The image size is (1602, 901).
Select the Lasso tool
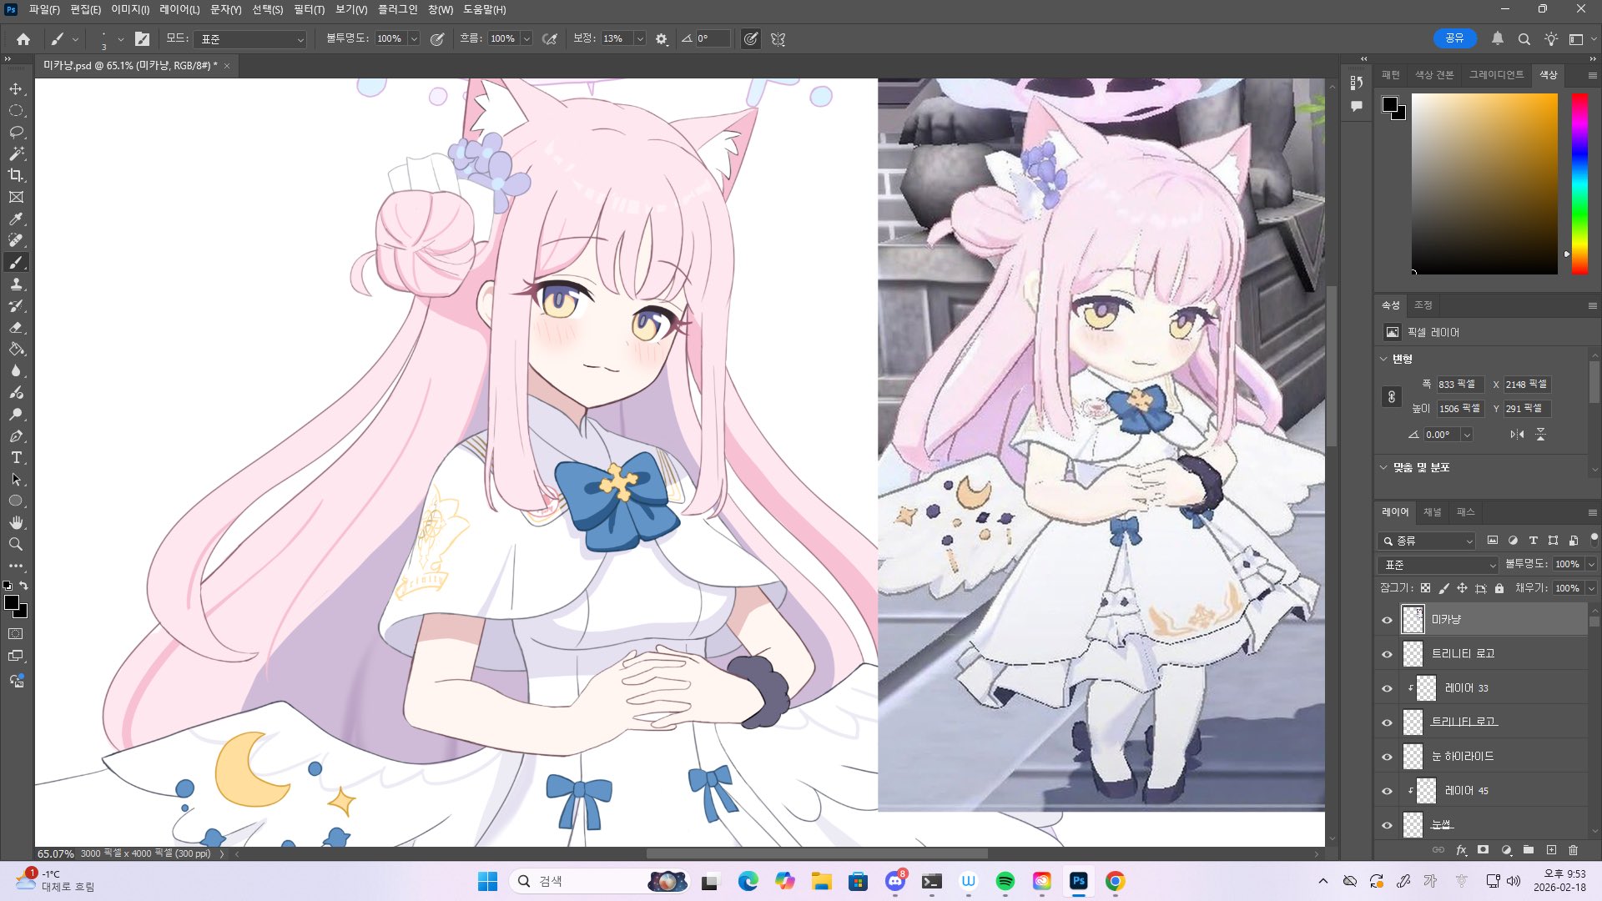point(16,132)
